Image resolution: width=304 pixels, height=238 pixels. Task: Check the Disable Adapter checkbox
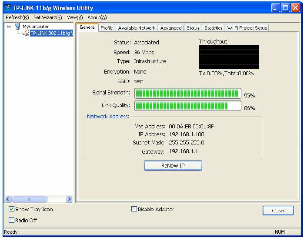134,209
